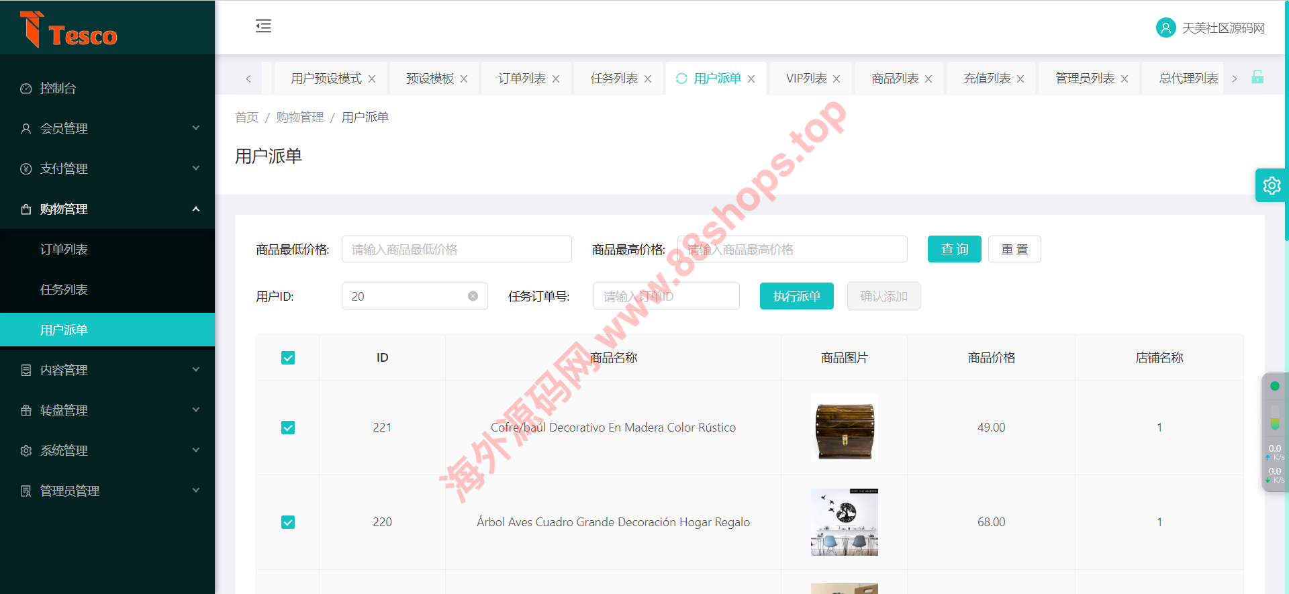Viewport: 1289px width, 594px height.
Task: Expand the 支付管理 sidebar menu
Action: tap(107, 168)
